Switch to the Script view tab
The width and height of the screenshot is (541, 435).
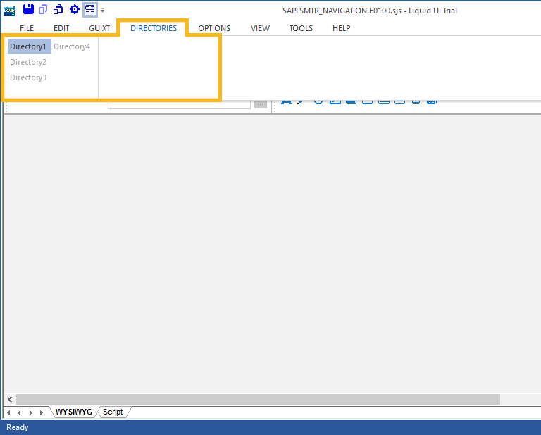point(113,412)
